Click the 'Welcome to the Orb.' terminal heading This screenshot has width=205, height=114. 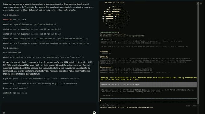(x=115, y=3)
